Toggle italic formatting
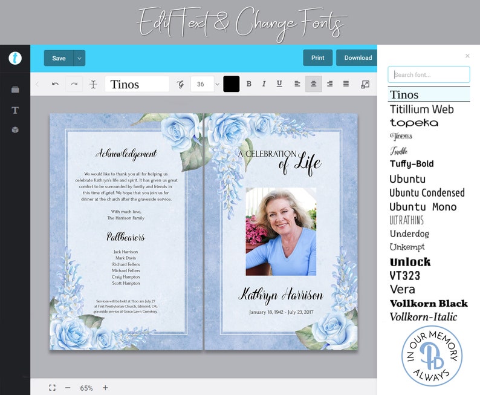This screenshot has height=395, width=480. 264,84
